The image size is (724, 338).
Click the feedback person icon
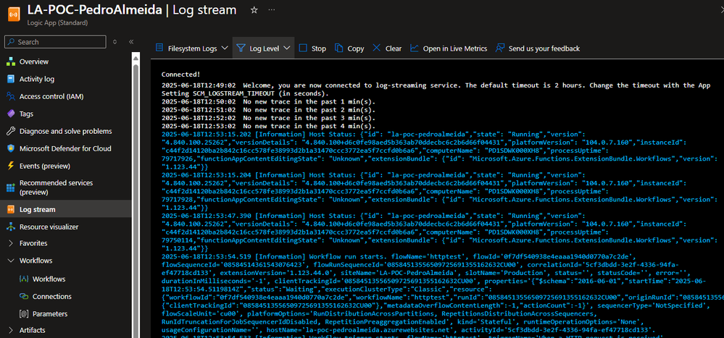tap(499, 48)
